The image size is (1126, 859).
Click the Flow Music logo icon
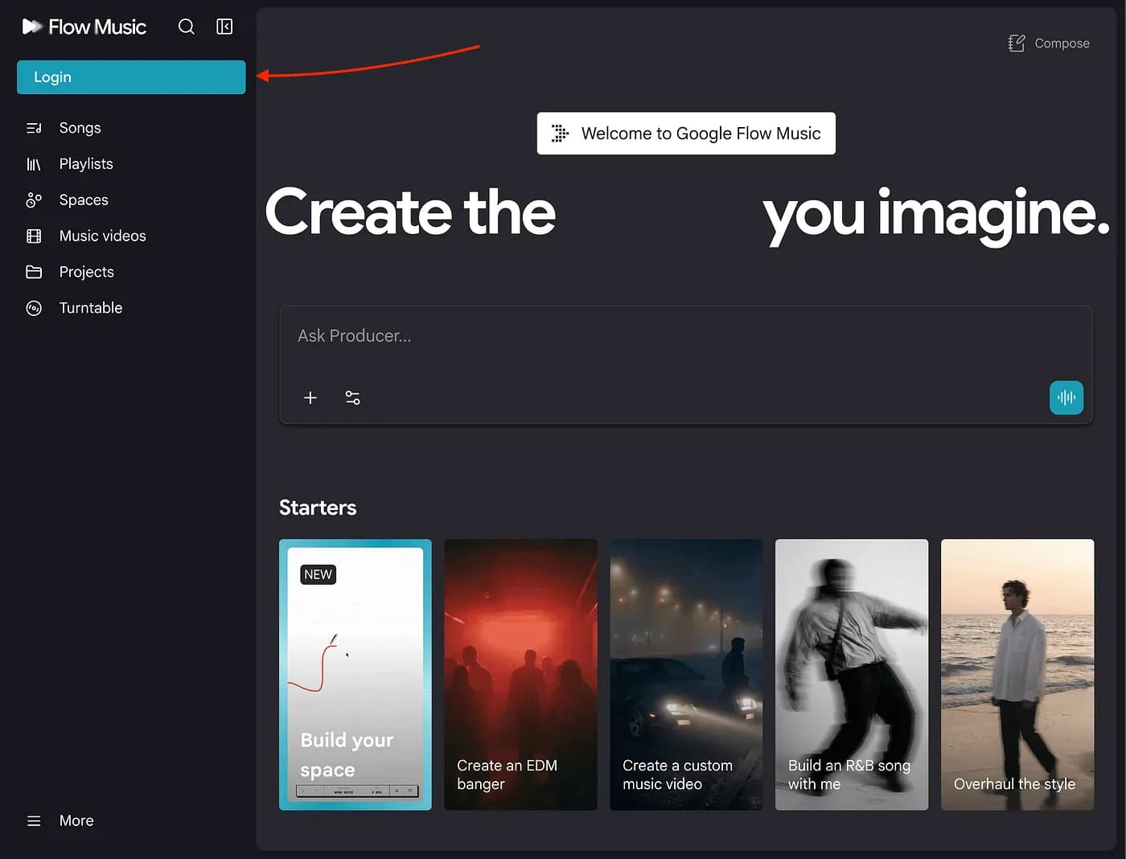[x=31, y=27]
